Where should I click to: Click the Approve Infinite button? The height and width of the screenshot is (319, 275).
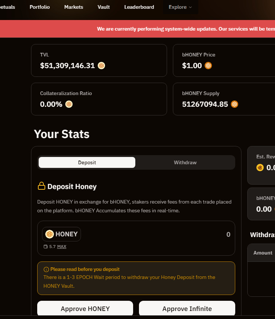[x=187, y=309]
